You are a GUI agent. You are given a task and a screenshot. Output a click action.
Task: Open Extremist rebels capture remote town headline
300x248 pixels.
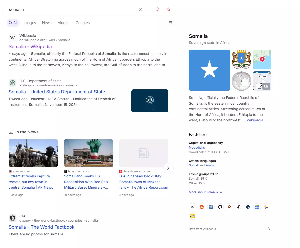coord(31,182)
